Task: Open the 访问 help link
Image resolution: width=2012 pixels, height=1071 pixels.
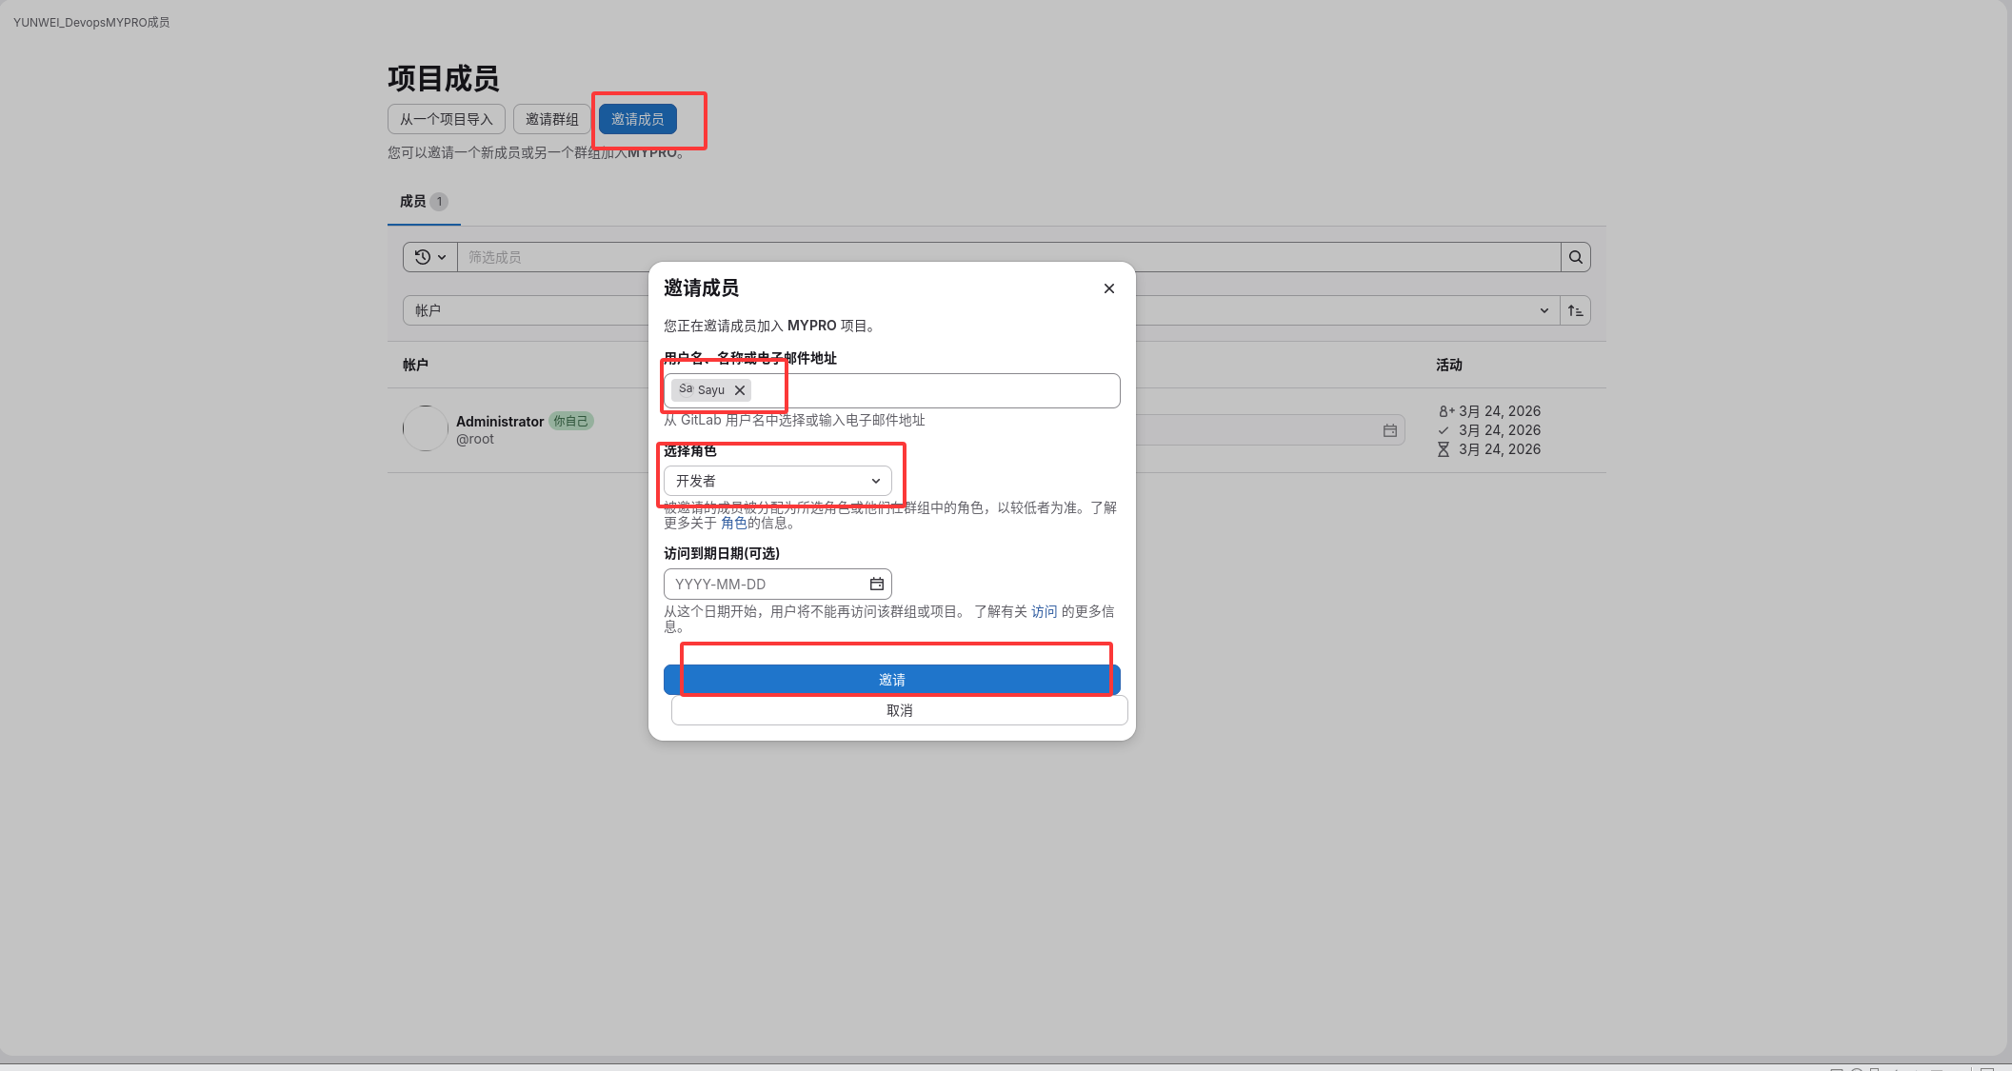Action: tap(1044, 611)
